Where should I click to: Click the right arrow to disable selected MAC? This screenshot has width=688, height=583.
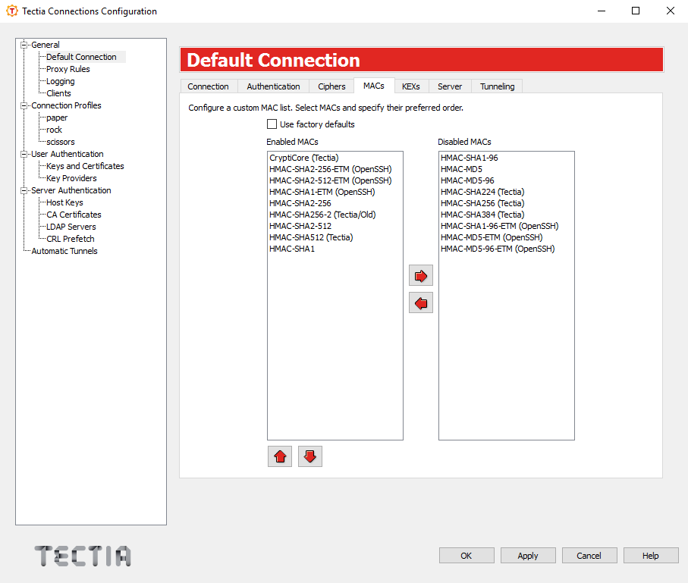point(420,275)
